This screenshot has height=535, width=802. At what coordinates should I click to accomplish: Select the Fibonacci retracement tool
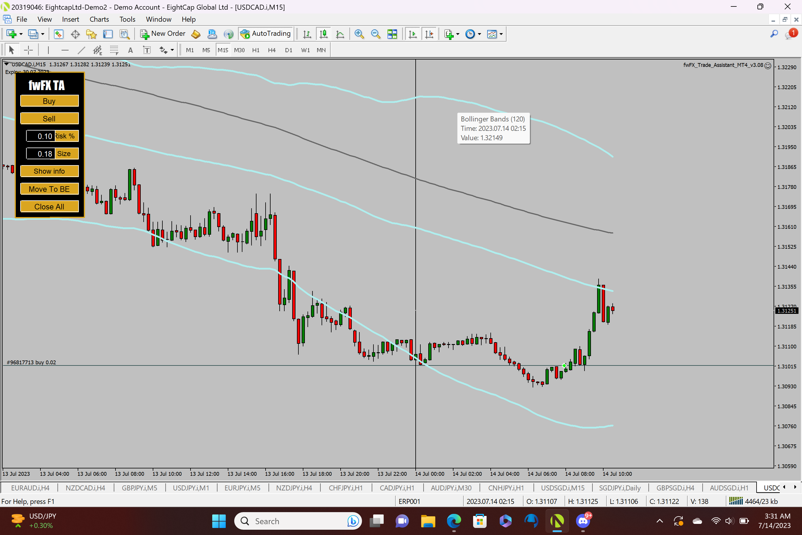(114, 50)
